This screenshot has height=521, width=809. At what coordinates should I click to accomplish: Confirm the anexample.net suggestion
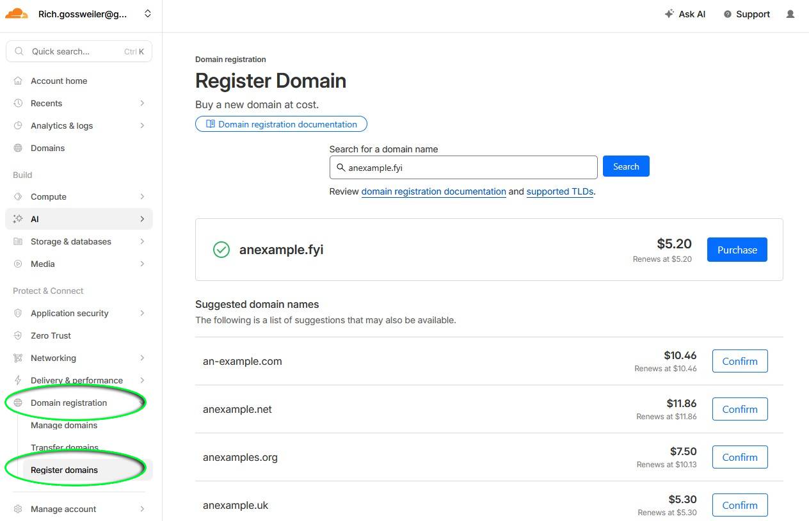click(739, 409)
